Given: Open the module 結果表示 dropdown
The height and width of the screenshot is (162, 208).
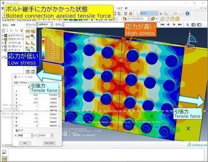Looking at the screenshot, I should 45,25.
